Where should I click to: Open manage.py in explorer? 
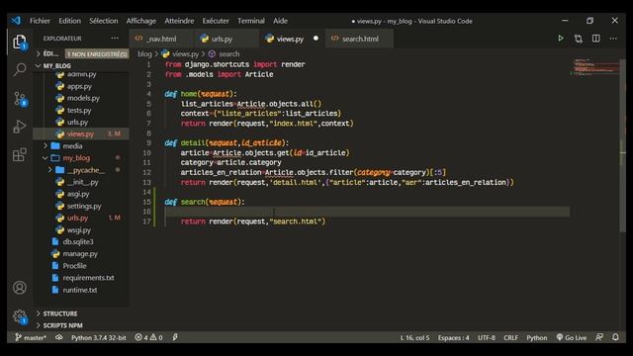tap(80, 253)
